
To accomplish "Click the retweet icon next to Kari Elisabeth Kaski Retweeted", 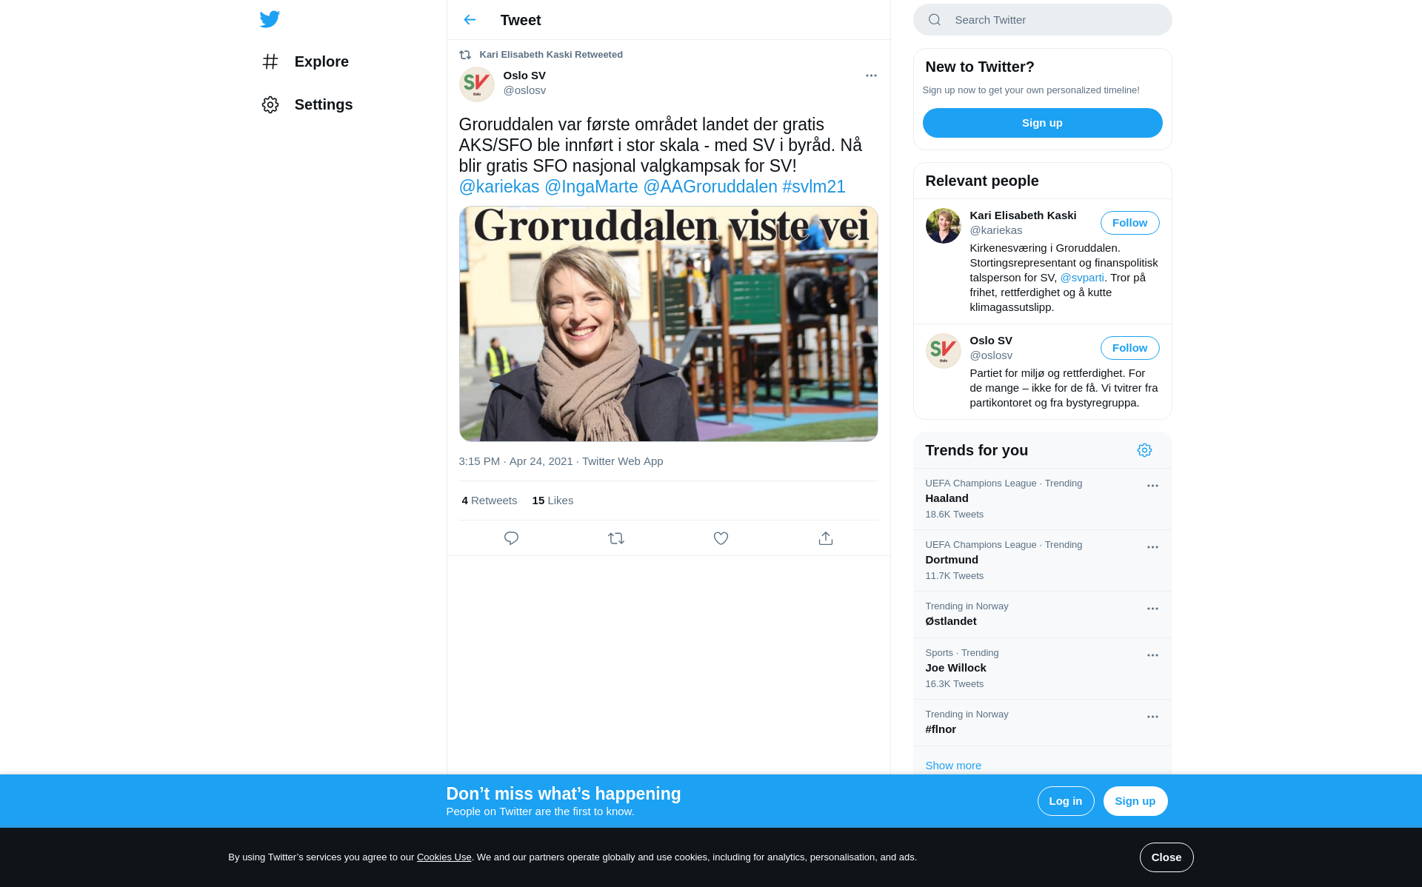I will (x=465, y=55).
